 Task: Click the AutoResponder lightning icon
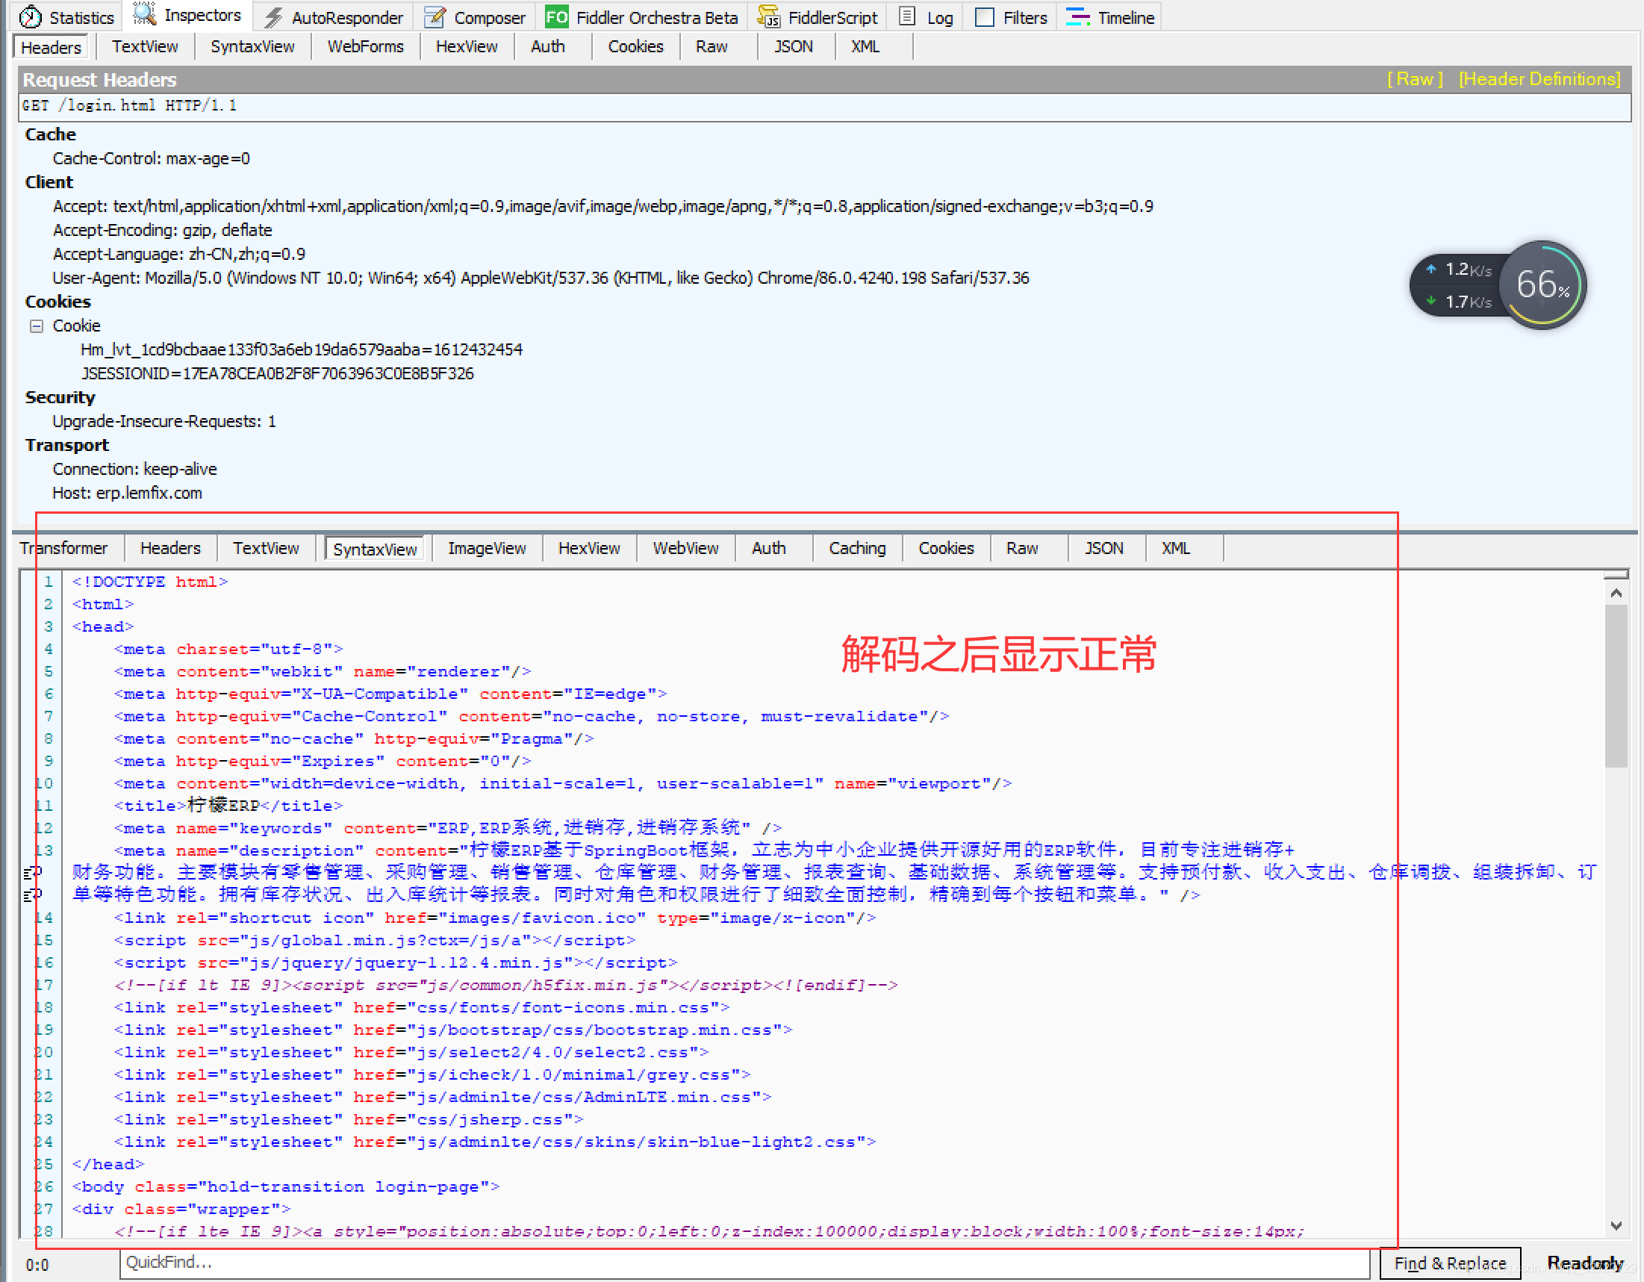pos(273,17)
